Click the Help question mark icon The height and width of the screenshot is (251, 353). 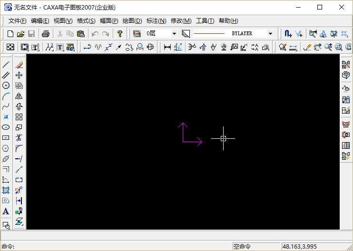click(x=120, y=34)
